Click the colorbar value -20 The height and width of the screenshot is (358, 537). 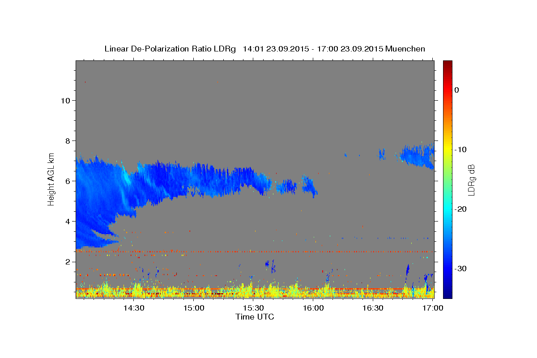tap(460, 209)
